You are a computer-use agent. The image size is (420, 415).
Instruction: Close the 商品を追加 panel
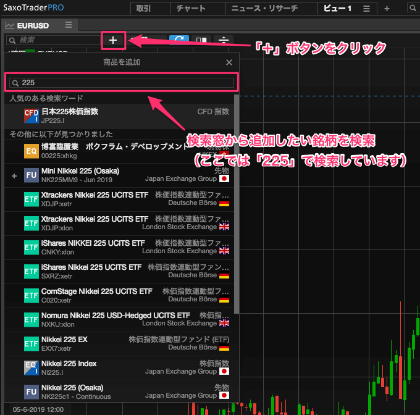click(229, 62)
